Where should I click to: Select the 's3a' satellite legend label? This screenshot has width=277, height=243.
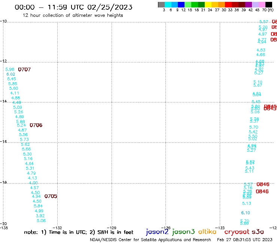(x=258, y=232)
